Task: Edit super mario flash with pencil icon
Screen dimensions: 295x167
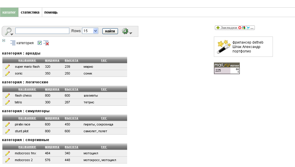Action: (8, 67)
